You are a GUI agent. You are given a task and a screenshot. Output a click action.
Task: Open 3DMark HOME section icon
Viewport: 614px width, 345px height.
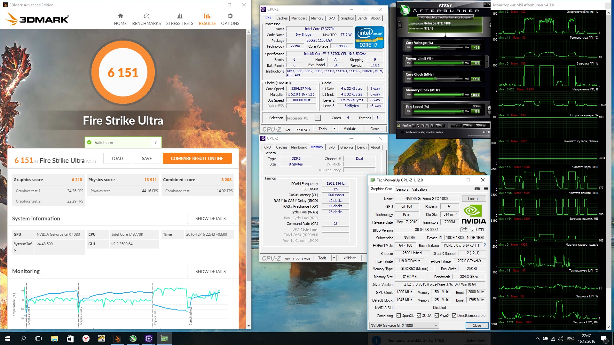click(120, 16)
